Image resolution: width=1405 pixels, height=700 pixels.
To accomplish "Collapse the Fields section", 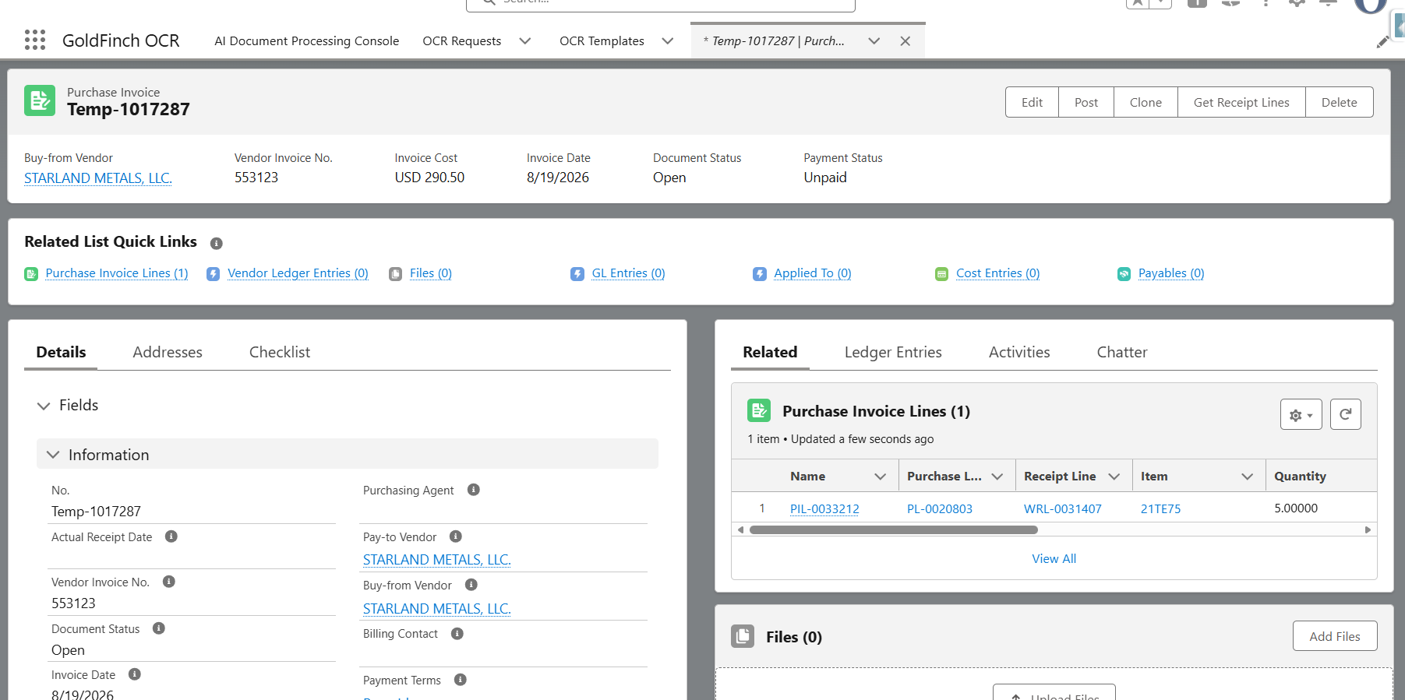I will coord(44,406).
